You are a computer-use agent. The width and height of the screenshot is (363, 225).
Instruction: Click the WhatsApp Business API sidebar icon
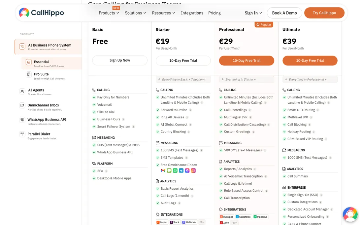click(22, 120)
